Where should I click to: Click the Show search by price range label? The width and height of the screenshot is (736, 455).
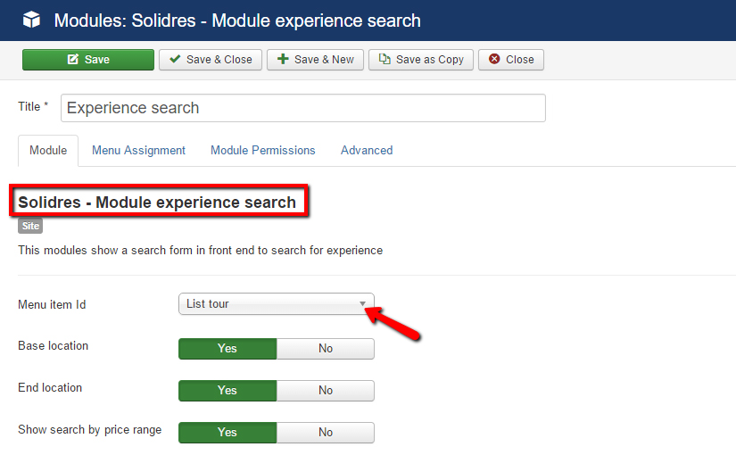[89, 430]
